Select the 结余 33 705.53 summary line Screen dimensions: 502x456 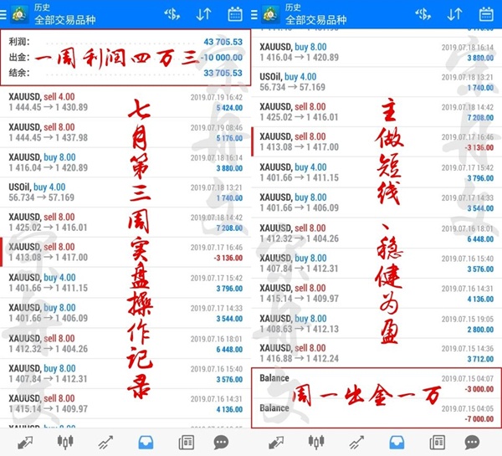coord(125,73)
